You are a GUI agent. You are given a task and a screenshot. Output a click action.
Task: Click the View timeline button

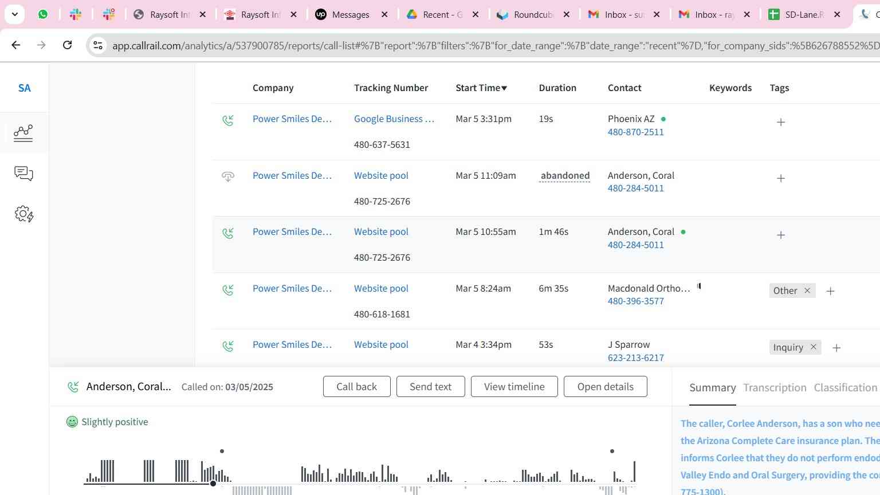514,387
